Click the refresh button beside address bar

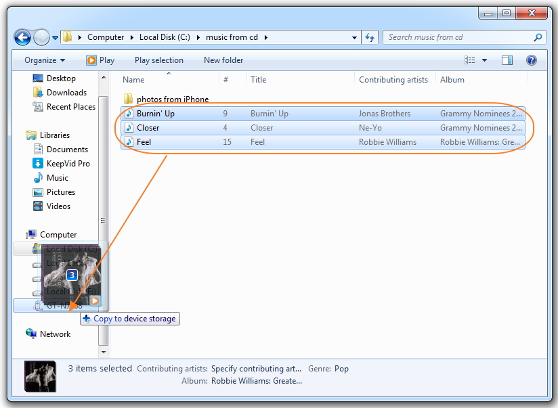pos(370,38)
